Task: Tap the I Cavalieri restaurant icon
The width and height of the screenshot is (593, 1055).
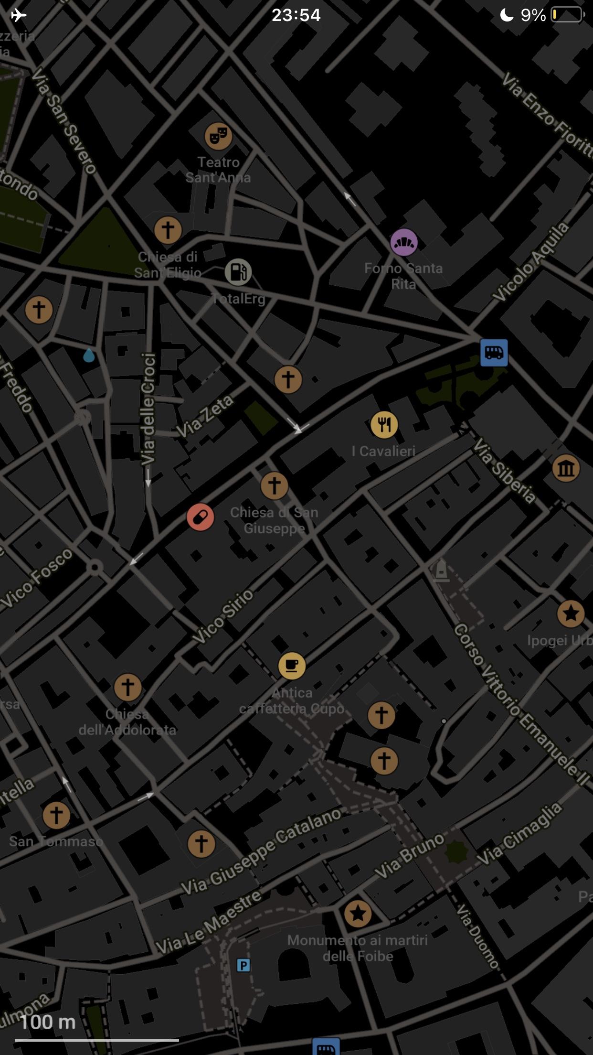Action: [x=384, y=425]
